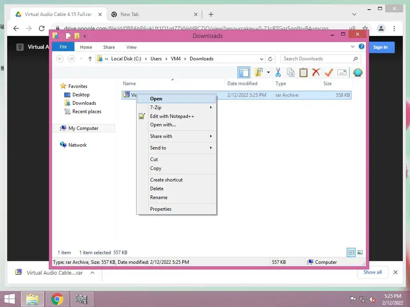Reload the Chrome page
The image size is (410, 307).
click(42, 28)
